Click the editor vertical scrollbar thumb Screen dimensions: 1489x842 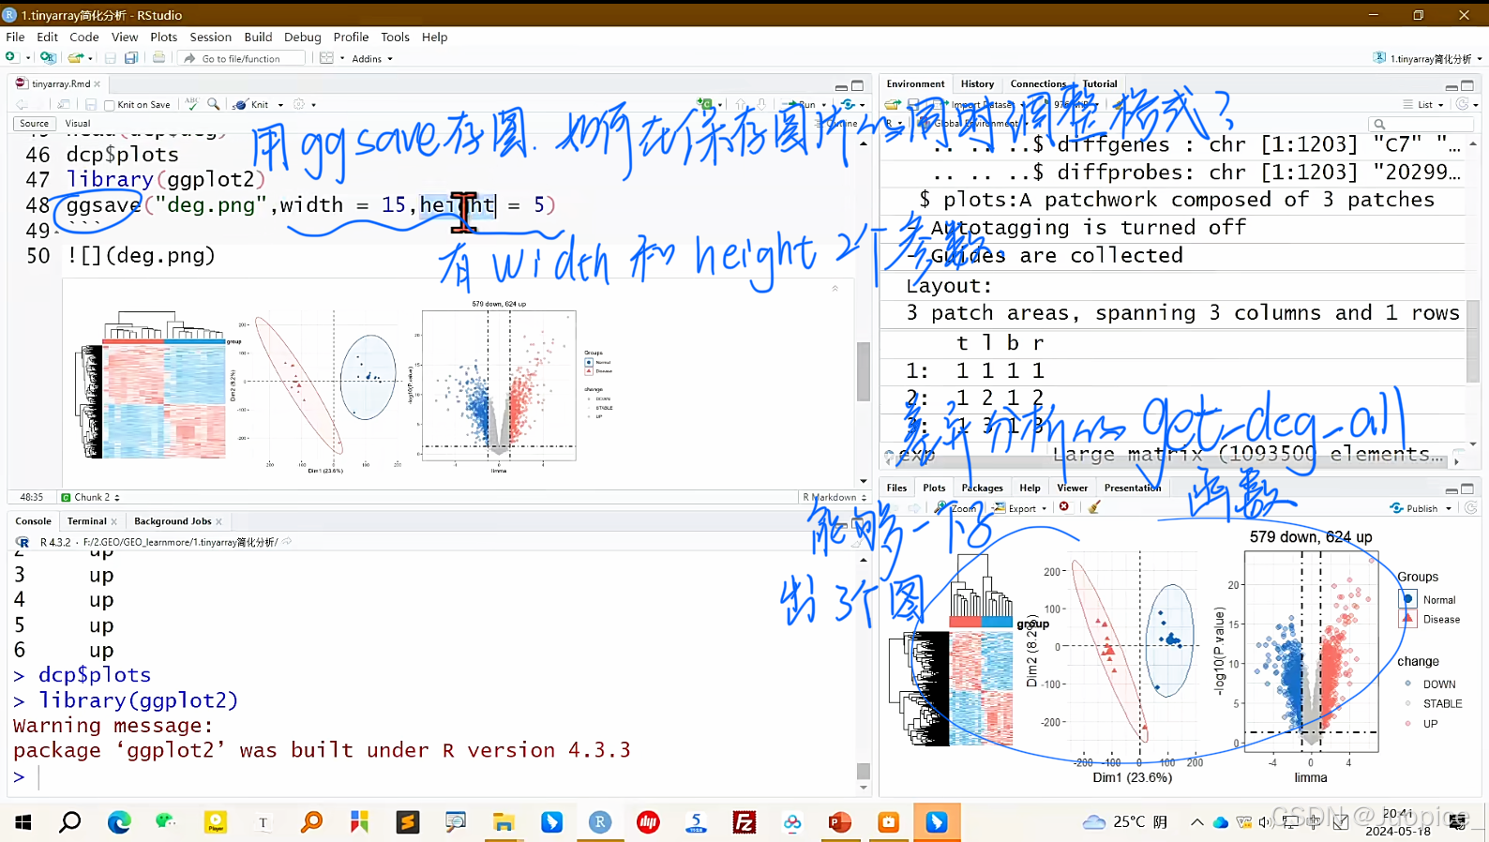864,371
